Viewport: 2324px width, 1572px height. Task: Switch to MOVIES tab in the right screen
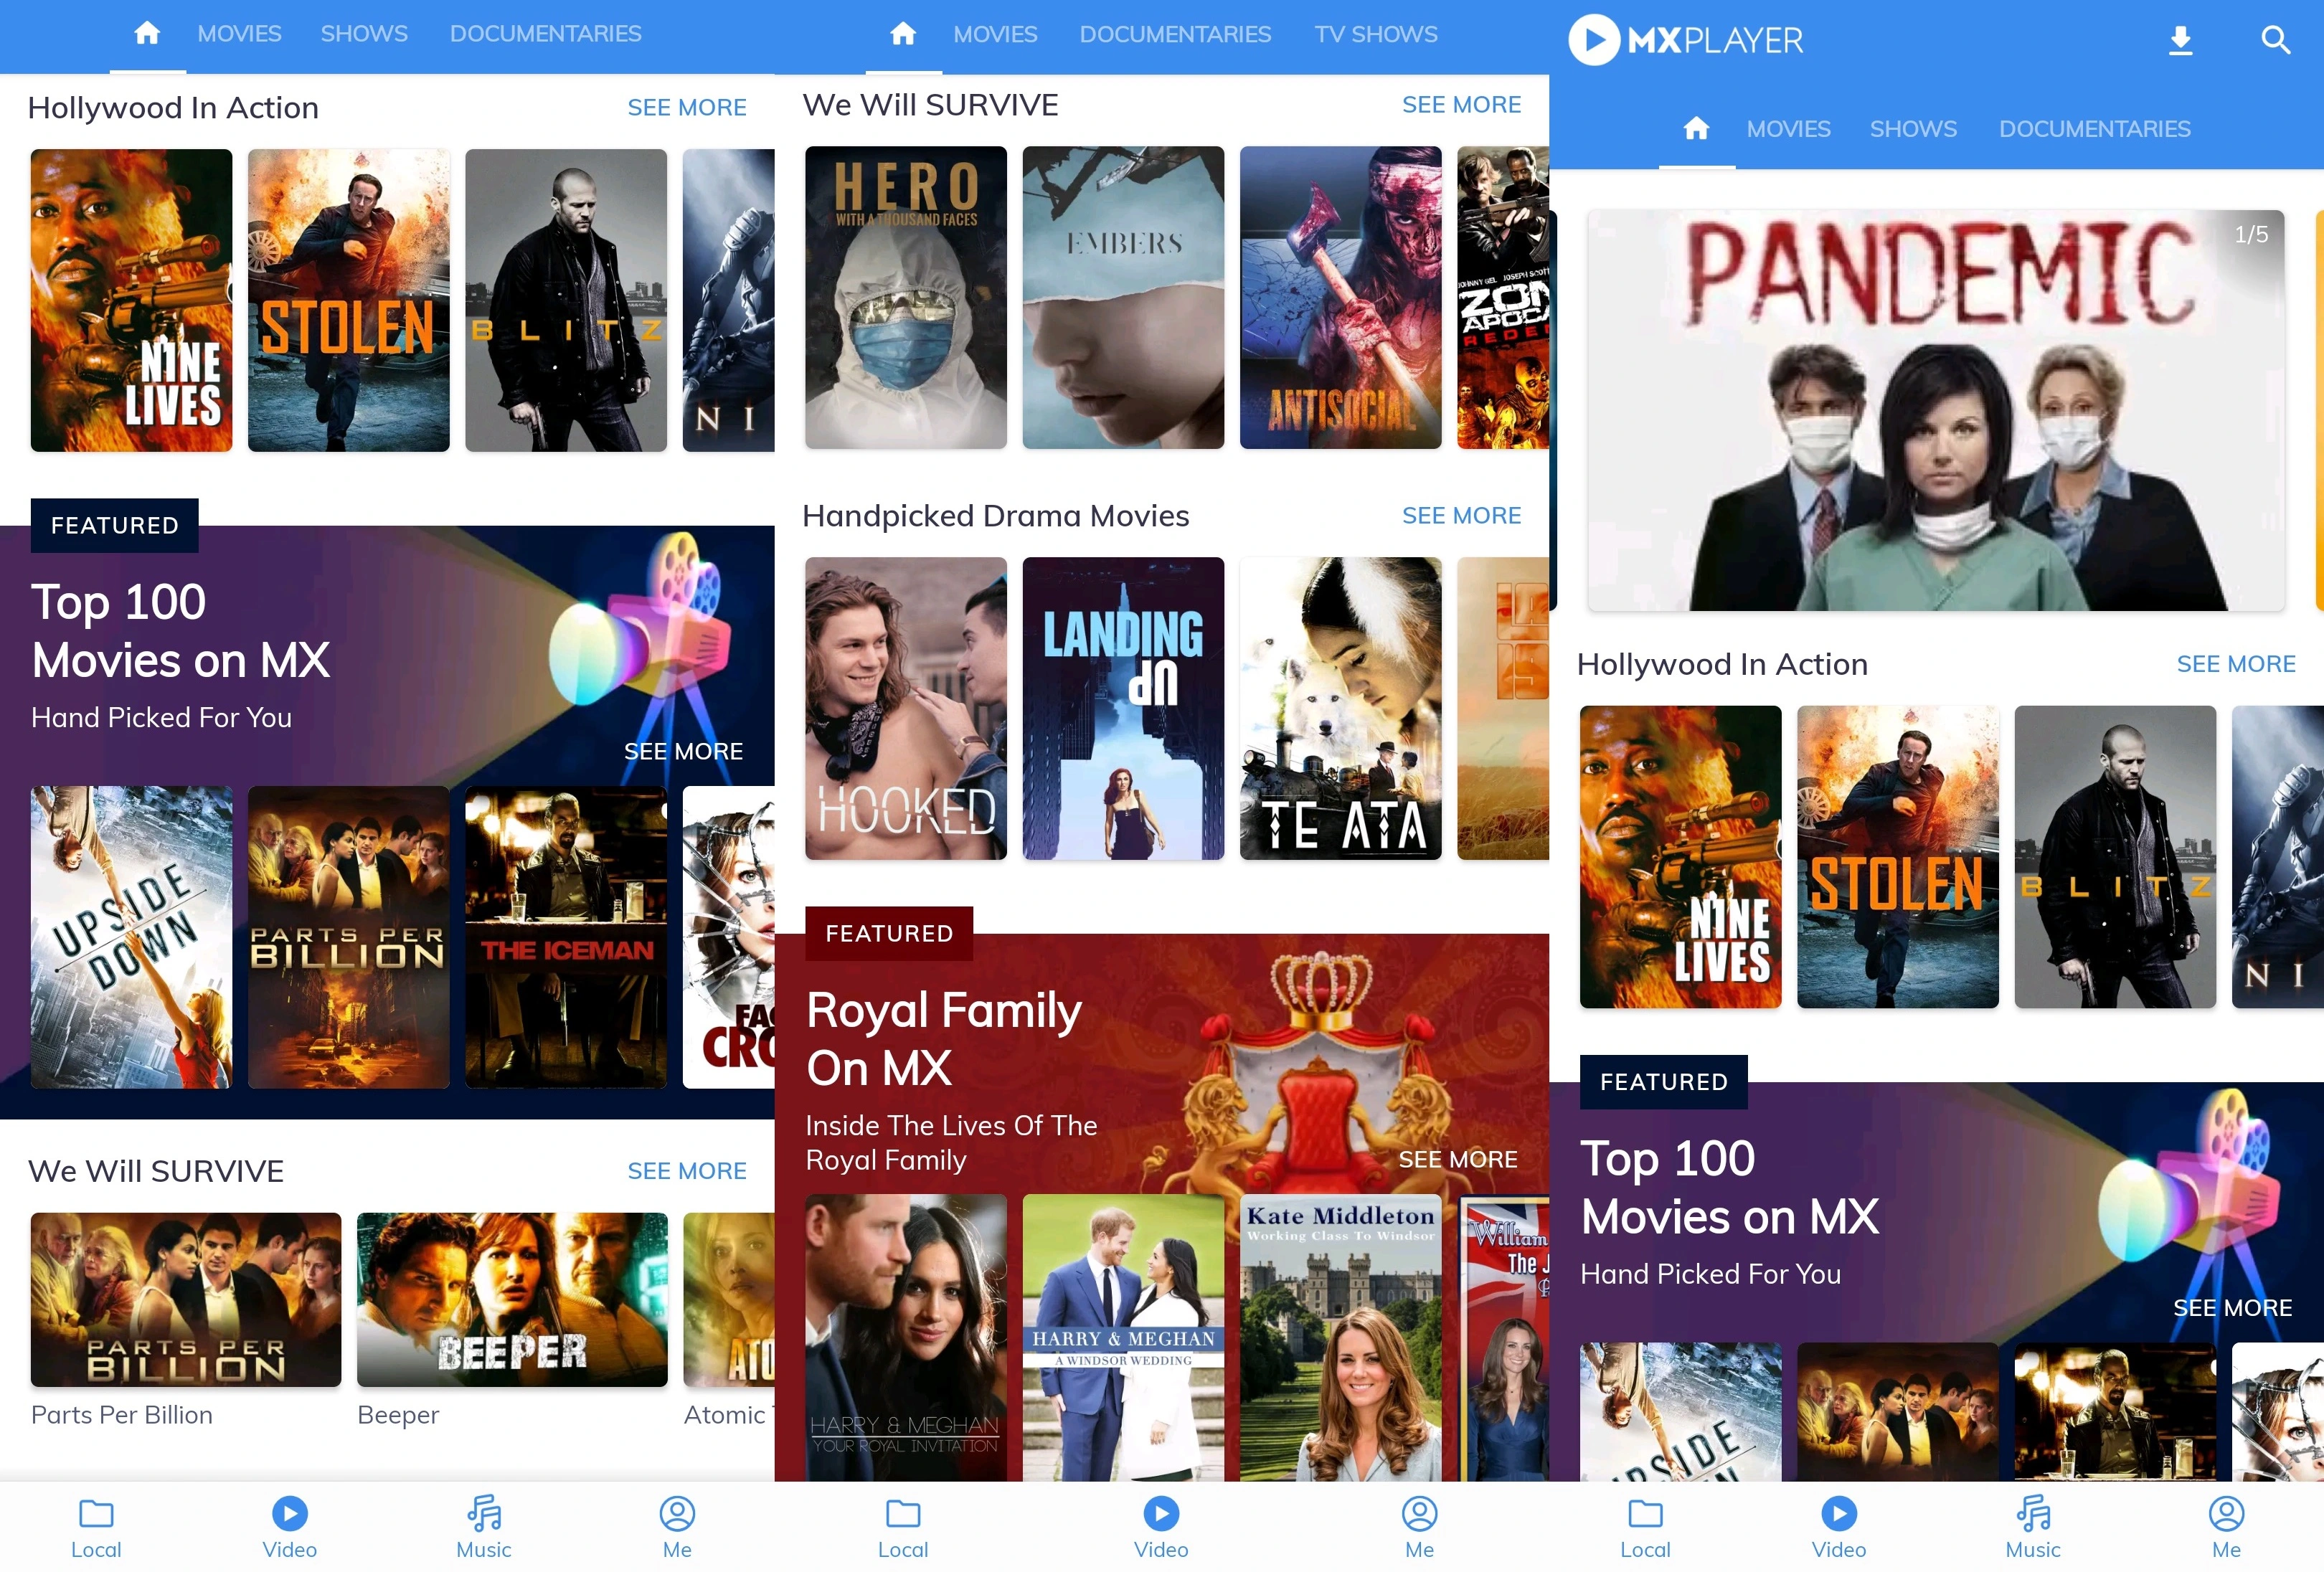[x=1788, y=129]
